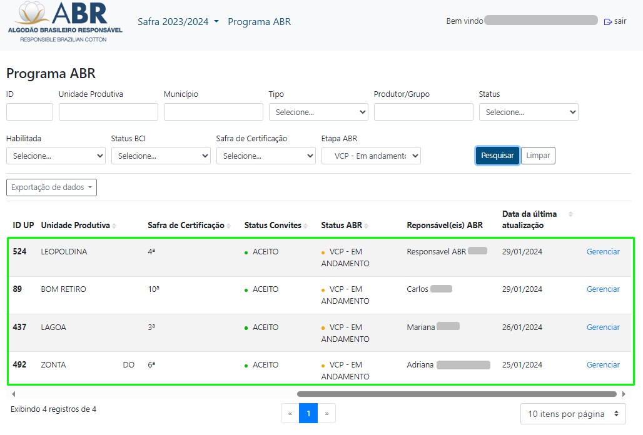Viewport: 643px width, 435px height.
Task: Sort by Safra de Certificação column
Action: [186, 226]
